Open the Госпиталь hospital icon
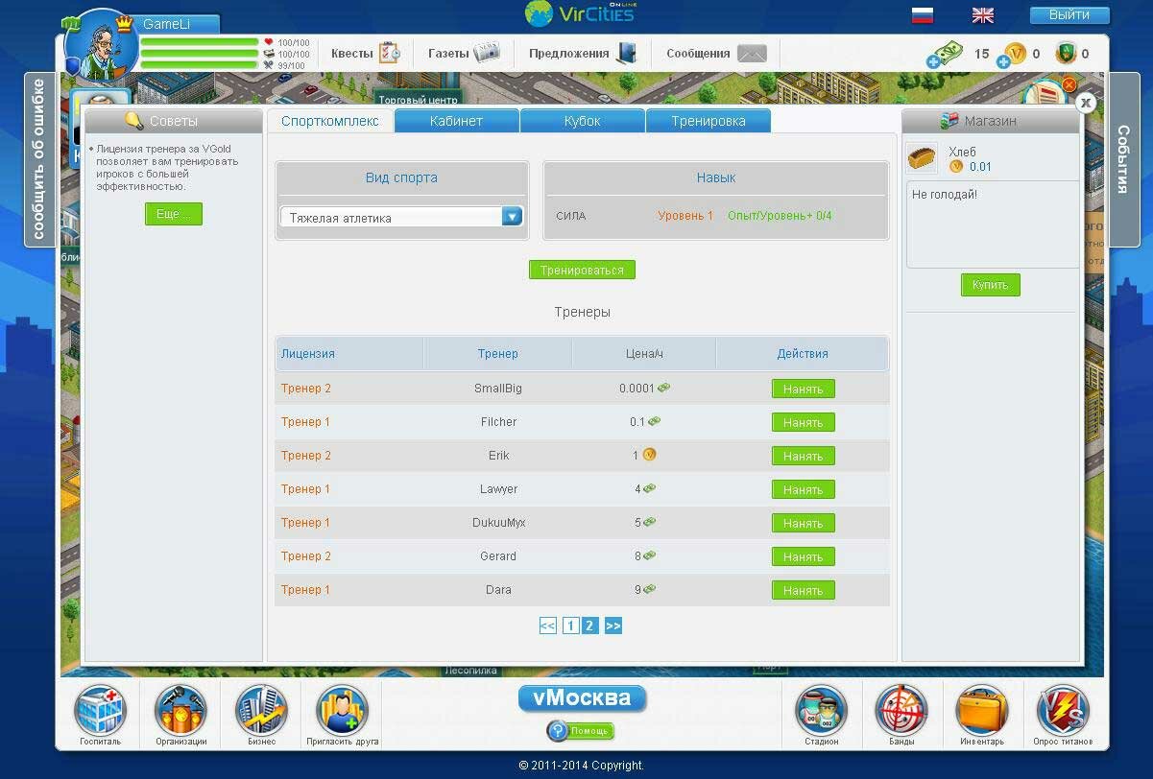Screen dimensions: 1153x779 click(x=101, y=712)
